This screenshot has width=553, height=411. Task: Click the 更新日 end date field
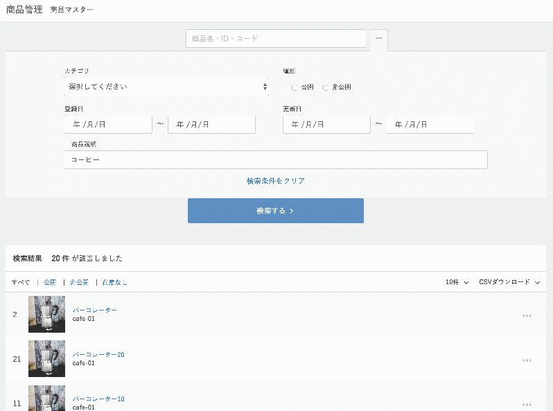pyautogui.click(x=430, y=125)
